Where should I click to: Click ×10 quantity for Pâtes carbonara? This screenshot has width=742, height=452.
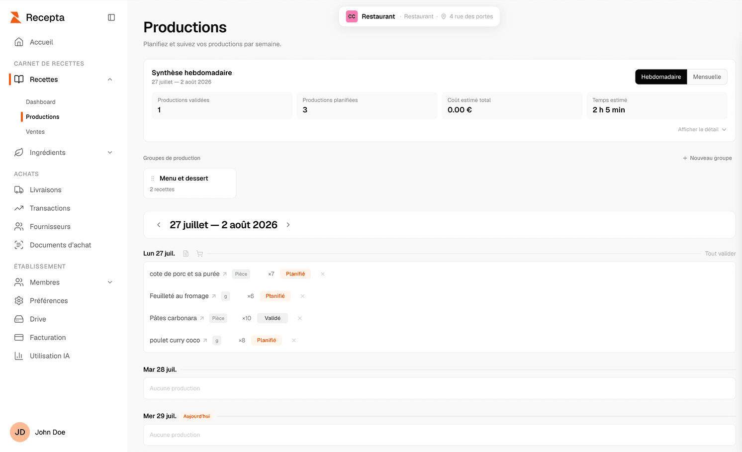(247, 318)
